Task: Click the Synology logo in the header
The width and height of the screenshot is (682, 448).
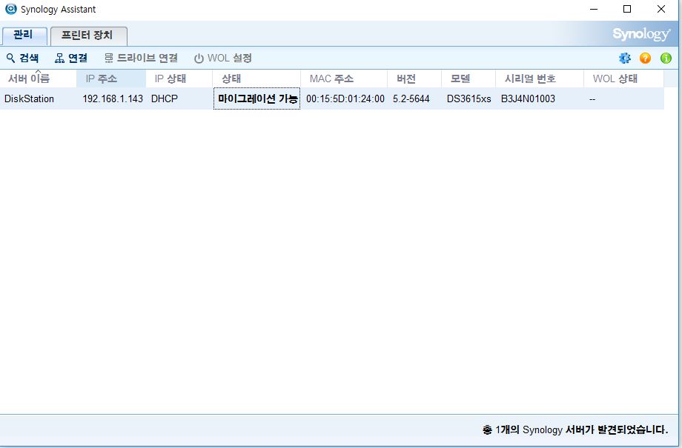Action: coord(641,34)
